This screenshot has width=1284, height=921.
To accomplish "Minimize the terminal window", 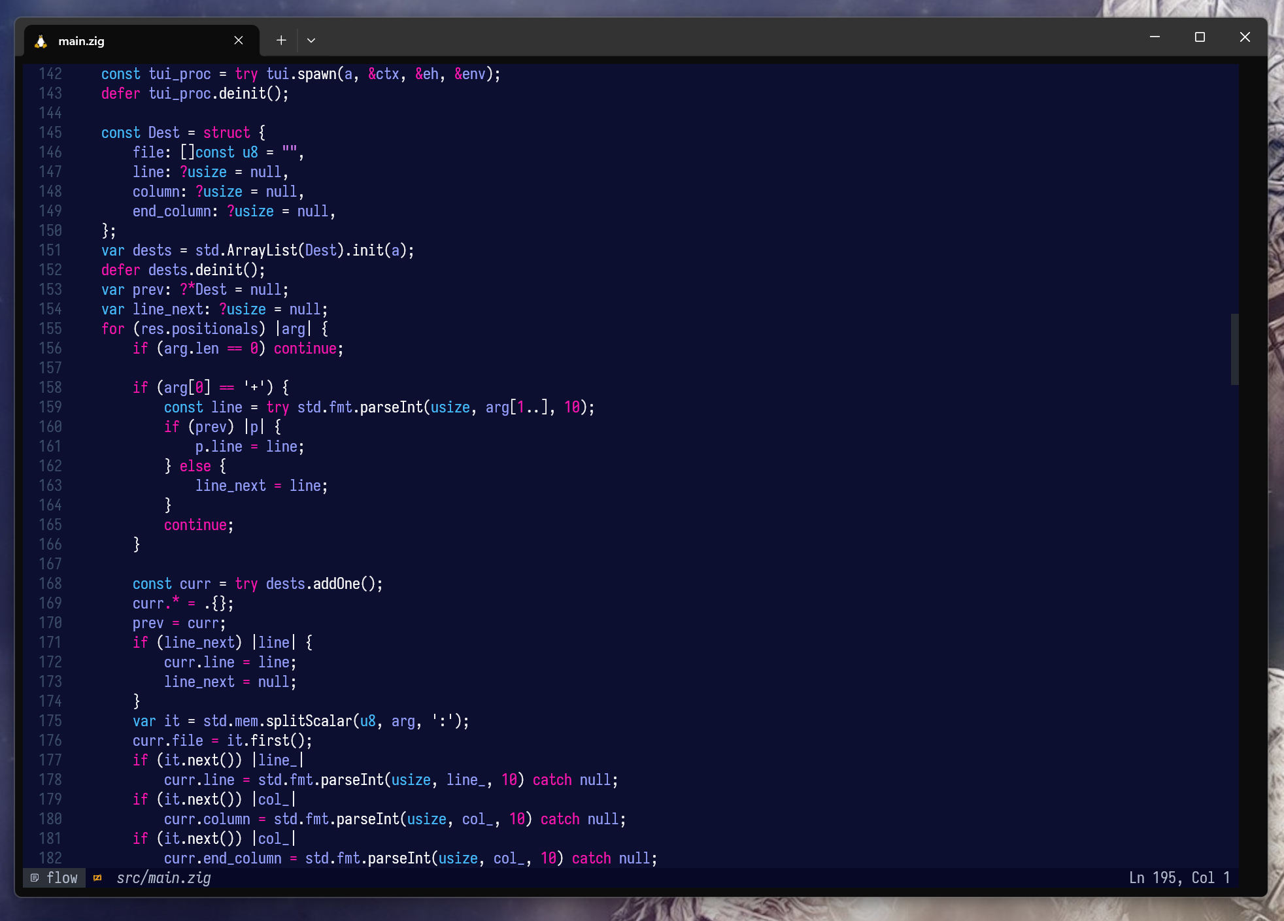I will 1155,37.
